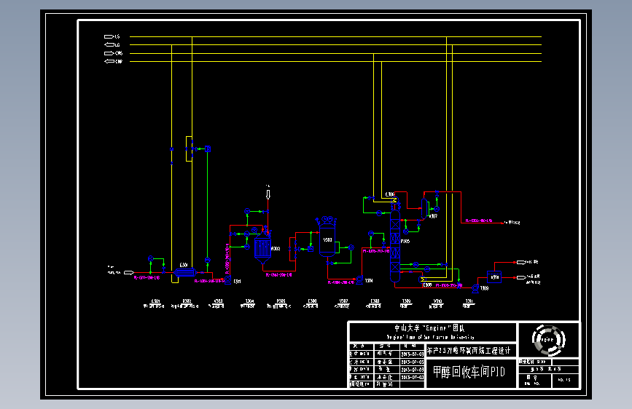
Task: Click the feed inlet arrow at diagram left
Action: coord(128,272)
